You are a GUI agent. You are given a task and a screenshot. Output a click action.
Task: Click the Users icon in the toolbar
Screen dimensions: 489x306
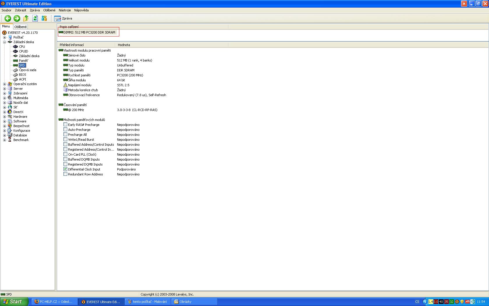click(44, 18)
